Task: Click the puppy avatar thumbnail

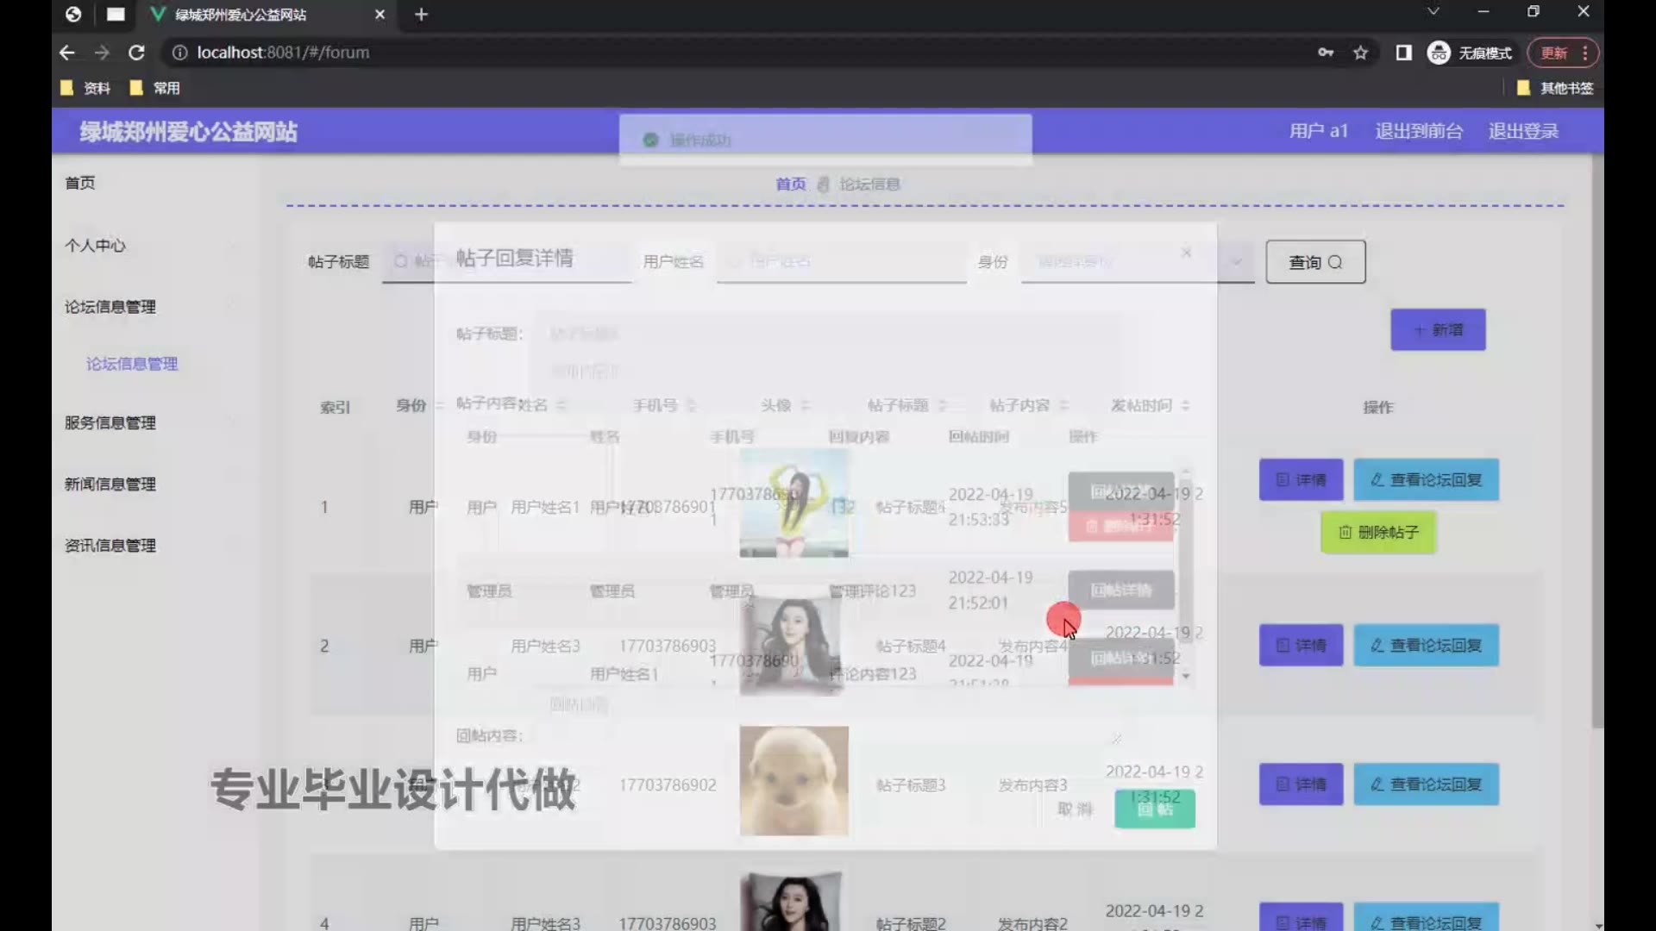Action: (x=793, y=780)
